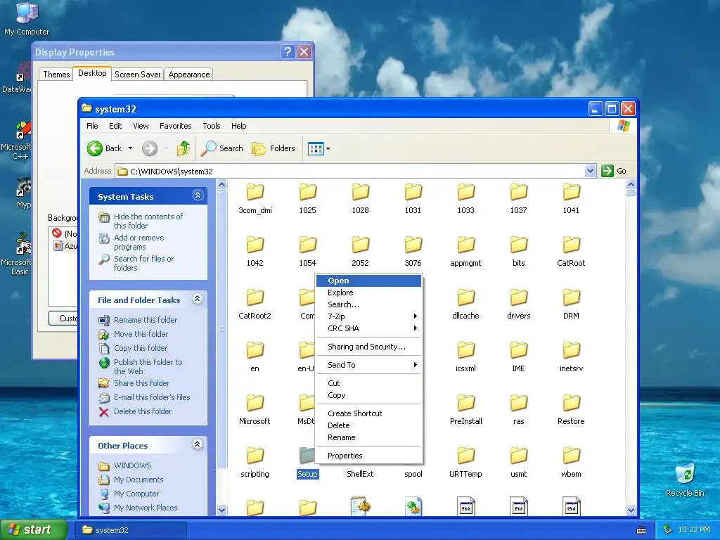Click Move this folder link

point(141,334)
